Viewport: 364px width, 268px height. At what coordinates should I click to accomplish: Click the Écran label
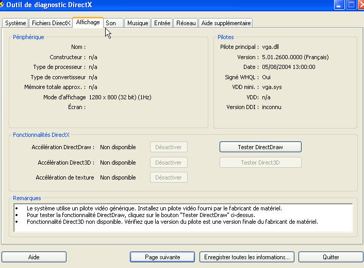click(77, 107)
